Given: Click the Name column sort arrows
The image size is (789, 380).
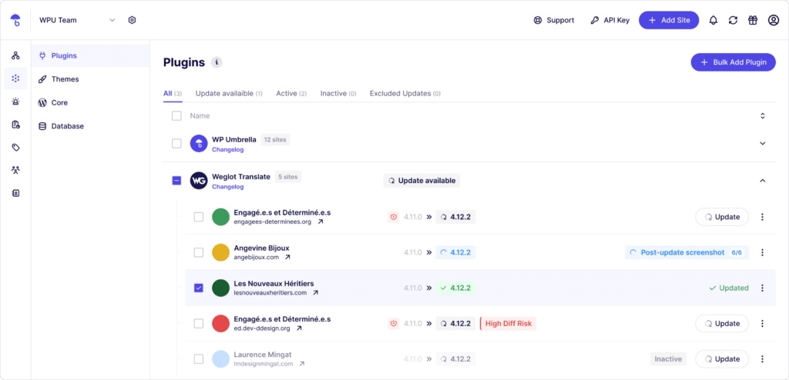Looking at the screenshot, I should (762, 116).
